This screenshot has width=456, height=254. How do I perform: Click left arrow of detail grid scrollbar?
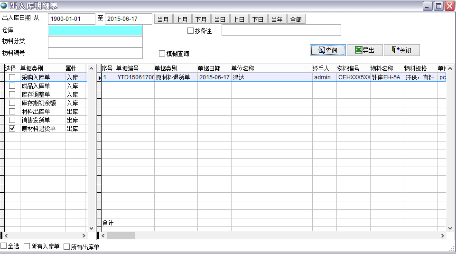click(103, 235)
